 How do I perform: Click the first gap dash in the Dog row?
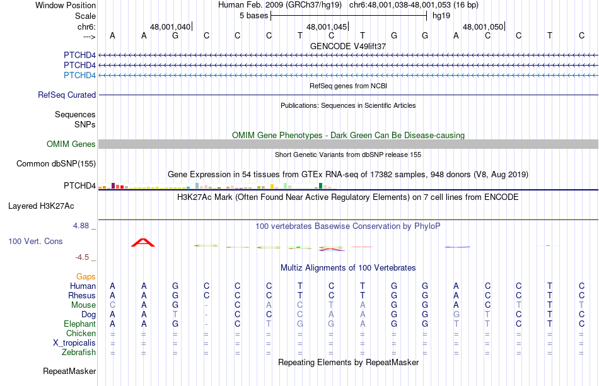tap(206, 315)
